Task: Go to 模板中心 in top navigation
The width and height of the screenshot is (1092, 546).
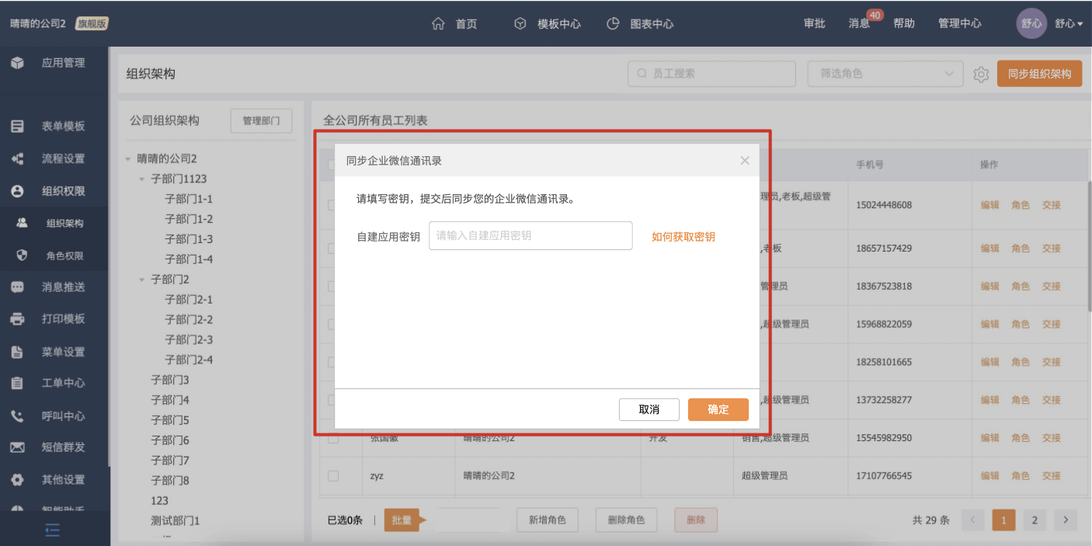Action: [548, 24]
